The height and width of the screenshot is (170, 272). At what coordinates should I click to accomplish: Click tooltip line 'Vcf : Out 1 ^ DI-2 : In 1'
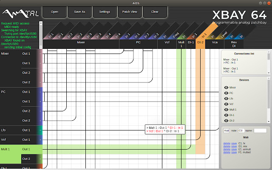coord(163,131)
